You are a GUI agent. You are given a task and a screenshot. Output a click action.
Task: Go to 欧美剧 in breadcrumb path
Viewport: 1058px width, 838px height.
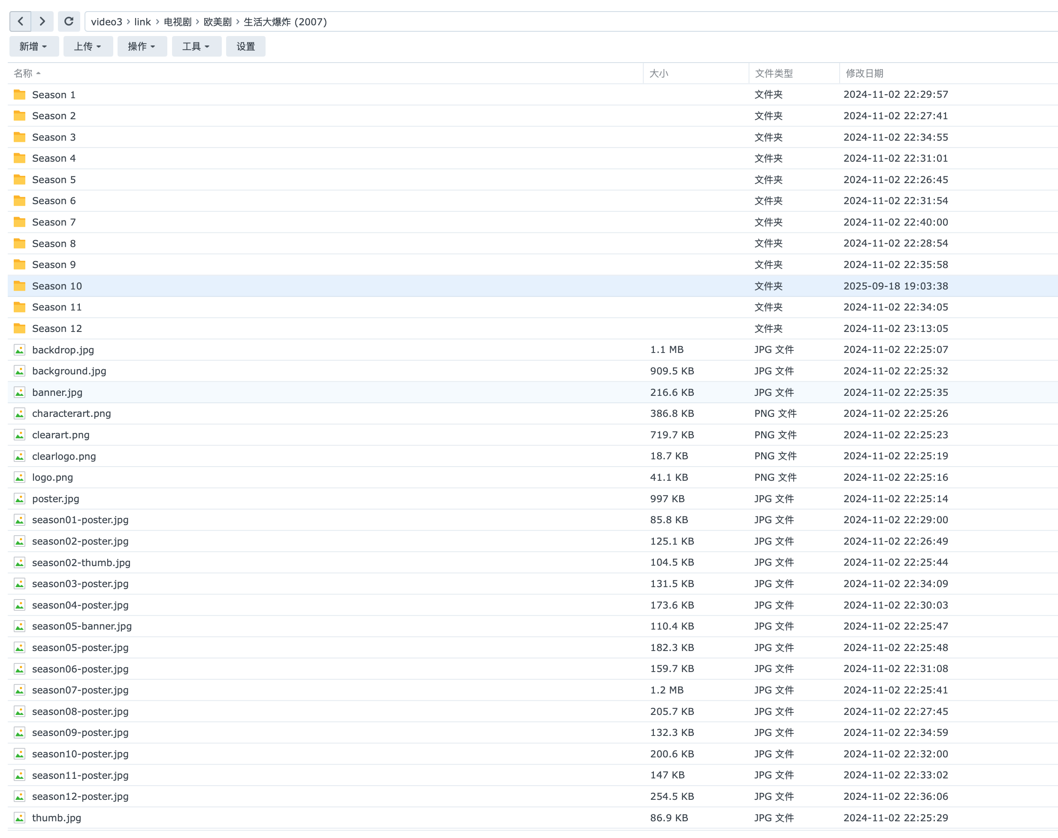(218, 22)
